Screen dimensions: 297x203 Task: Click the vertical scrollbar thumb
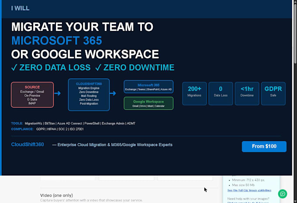click(x=295, y=33)
